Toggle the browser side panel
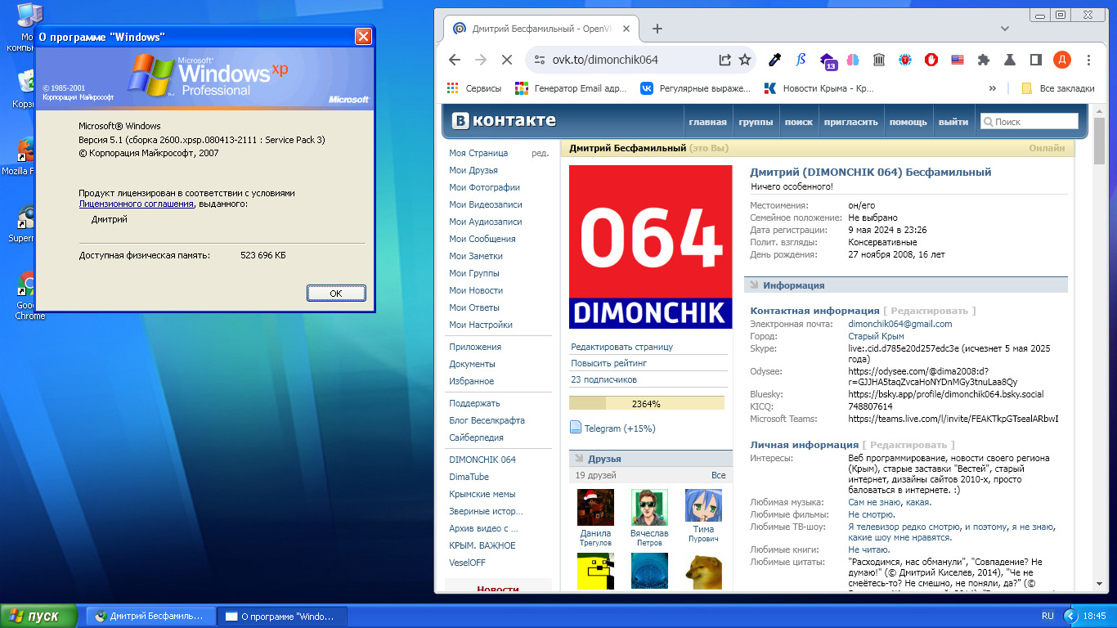 tap(1035, 60)
